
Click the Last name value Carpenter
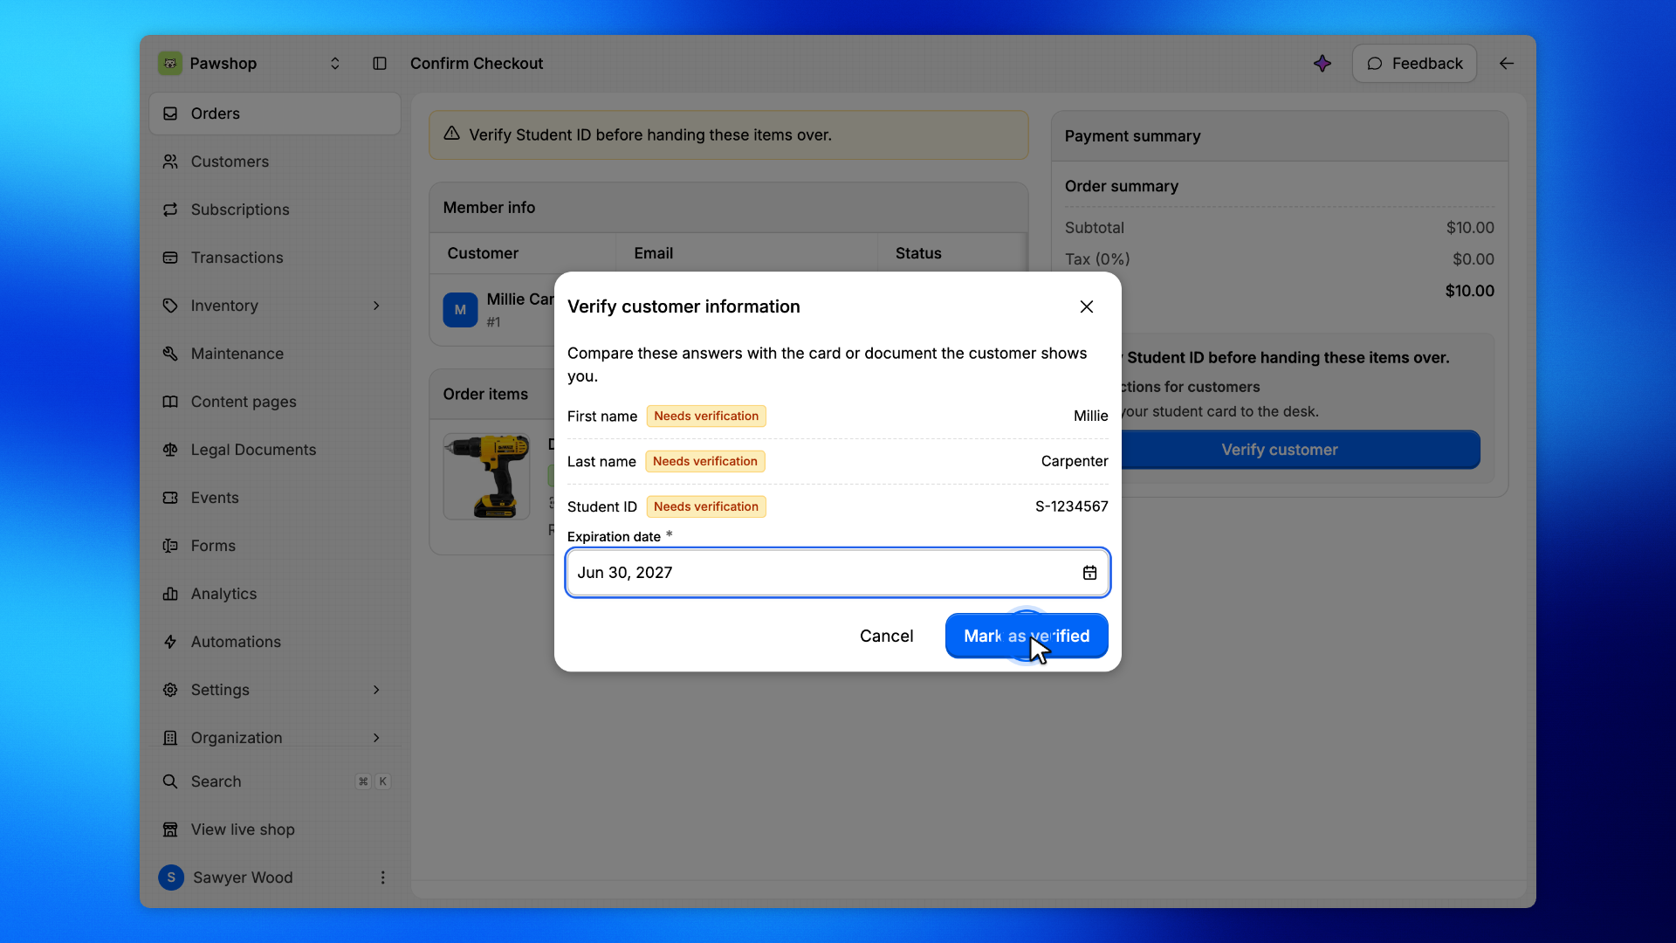1075,461
